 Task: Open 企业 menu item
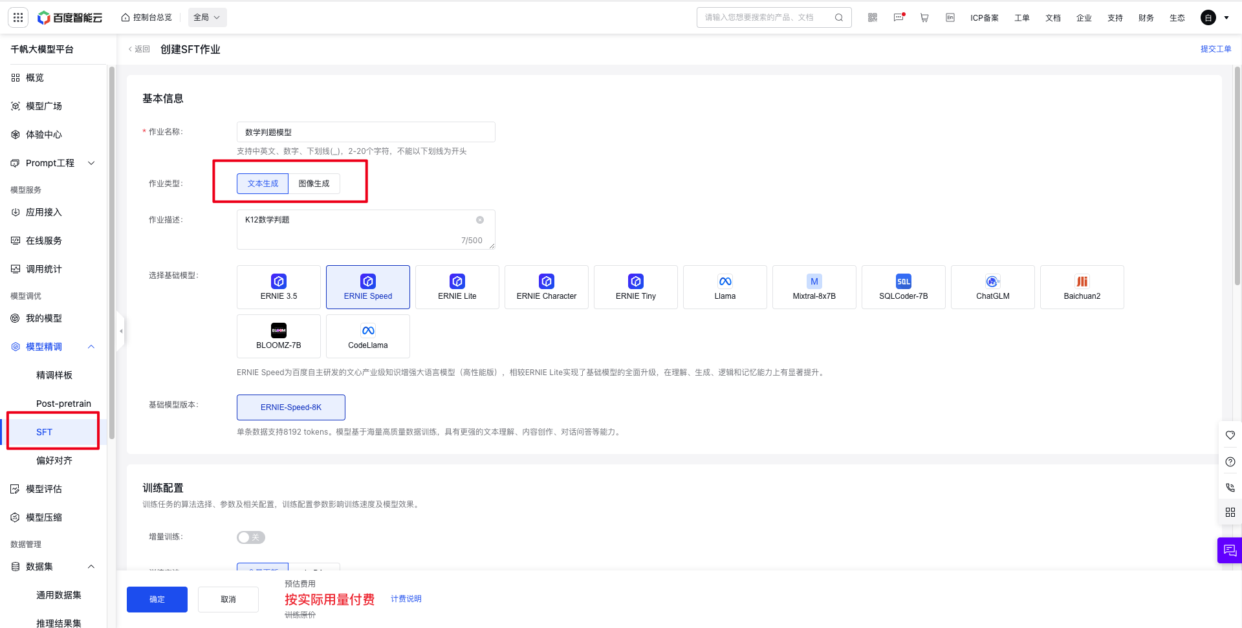1084,18
